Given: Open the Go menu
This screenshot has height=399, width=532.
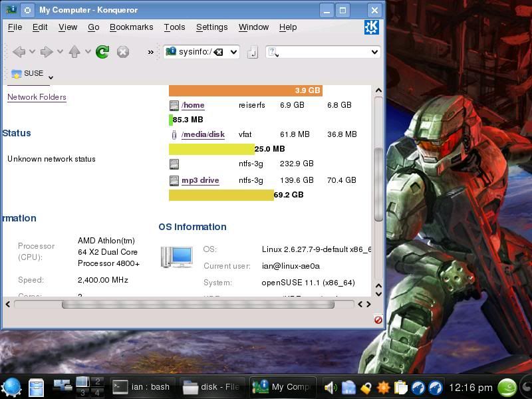Looking at the screenshot, I should pos(93,27).
